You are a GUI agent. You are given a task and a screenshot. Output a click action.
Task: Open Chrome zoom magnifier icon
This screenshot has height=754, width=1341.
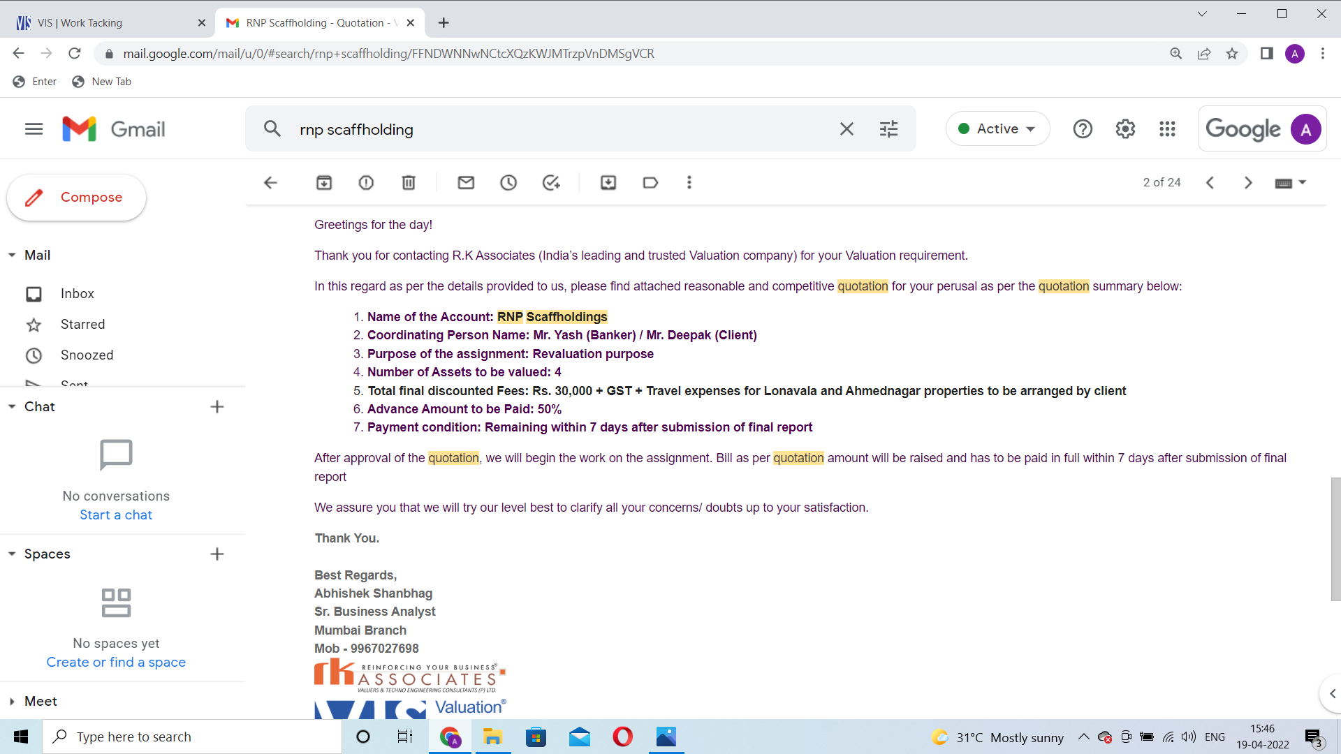click(x=1176, y=54)
